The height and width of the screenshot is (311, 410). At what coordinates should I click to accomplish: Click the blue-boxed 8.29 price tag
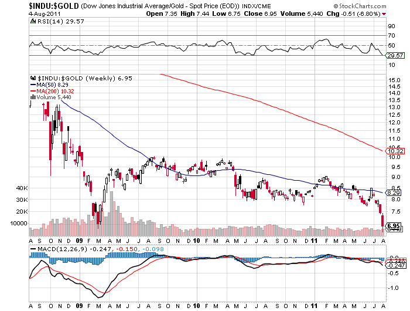click(394, 193)
